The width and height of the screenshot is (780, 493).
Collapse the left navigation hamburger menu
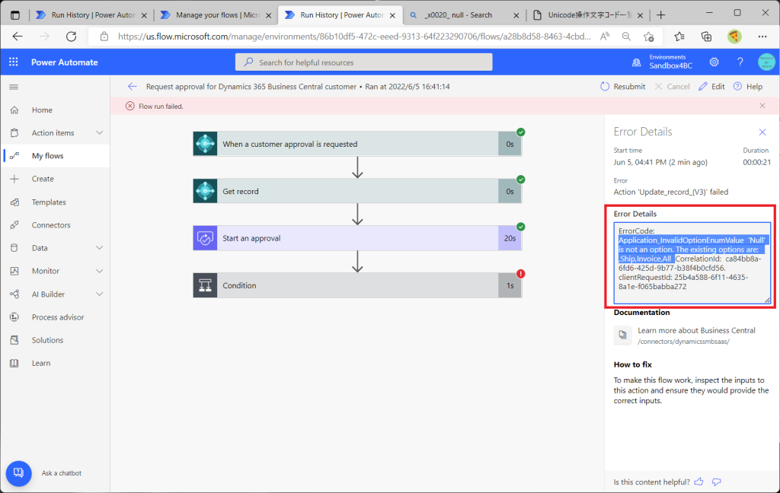tap(14, 87)
